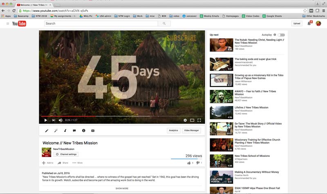Open the account avatar menu

point(318,24)
